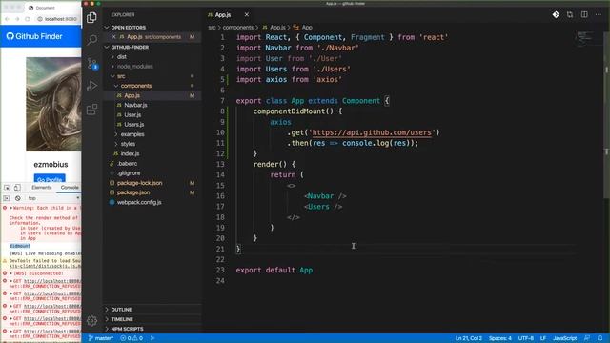Click UTF-8 encoding in status bar
The image size is (610, 343).
(x=526, y=338)
